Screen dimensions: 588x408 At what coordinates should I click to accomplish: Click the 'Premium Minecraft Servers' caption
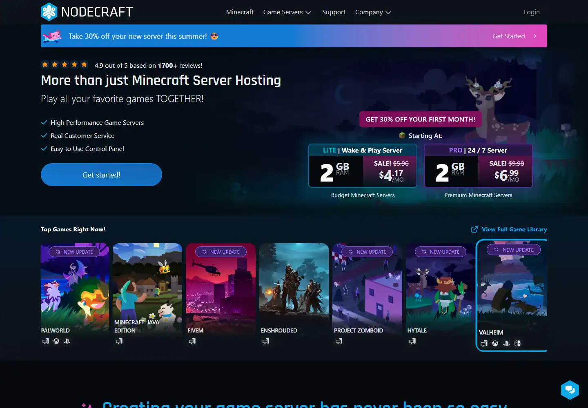478,195
